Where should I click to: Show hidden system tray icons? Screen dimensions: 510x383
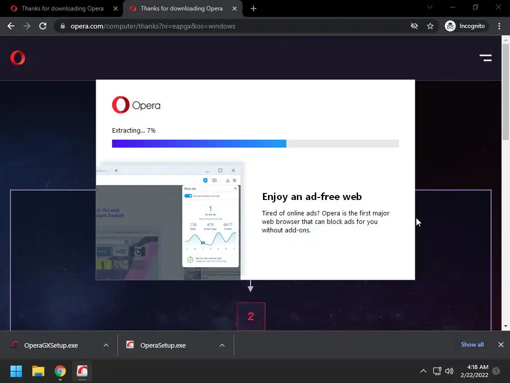423,371
